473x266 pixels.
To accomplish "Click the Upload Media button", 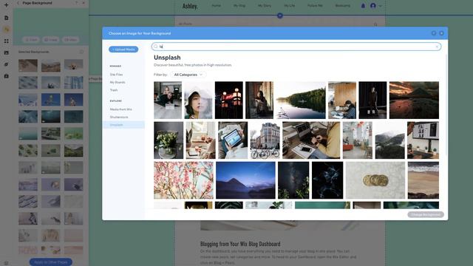I will pos(123,50).
